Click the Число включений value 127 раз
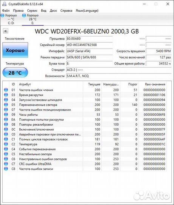Image resolution: width=174 pixels, height=205 pixels. 158,57
